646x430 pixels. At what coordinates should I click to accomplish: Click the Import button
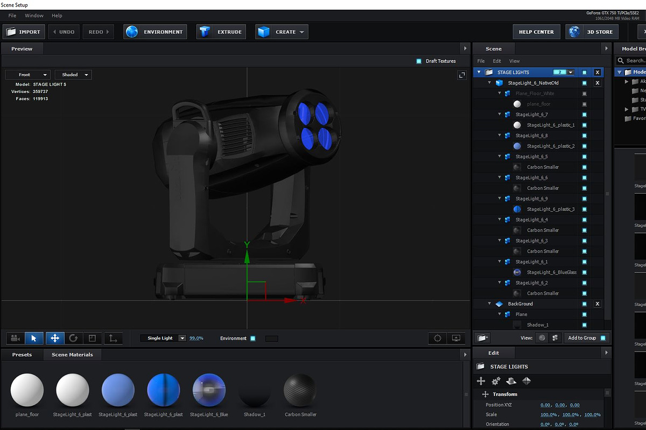pos(24,32)
